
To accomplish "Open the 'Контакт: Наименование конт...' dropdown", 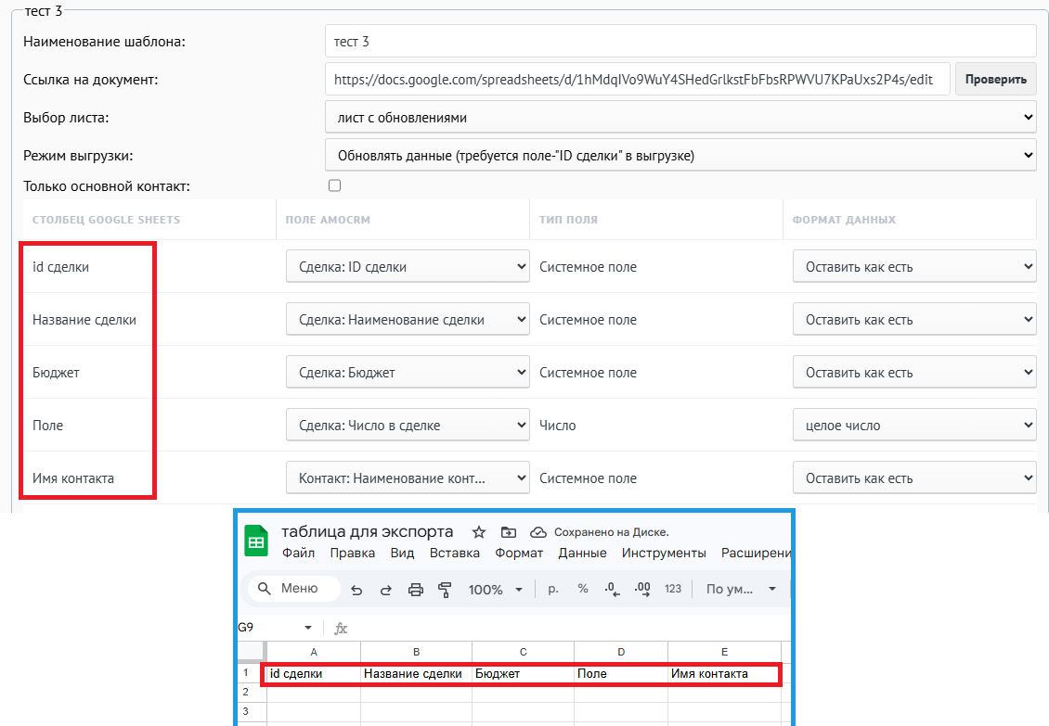I will coord(408,478).
